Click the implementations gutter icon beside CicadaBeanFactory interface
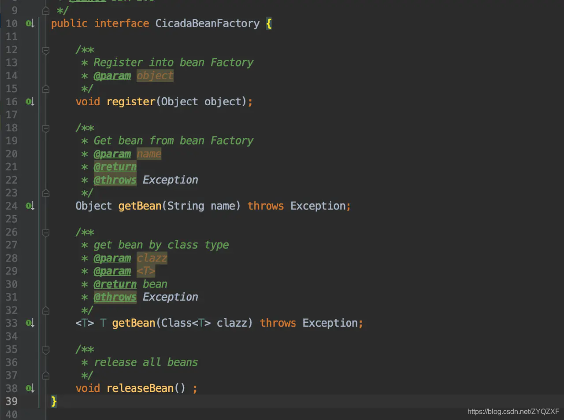Viewport: 564px width, 420px height. click(30, 23)
